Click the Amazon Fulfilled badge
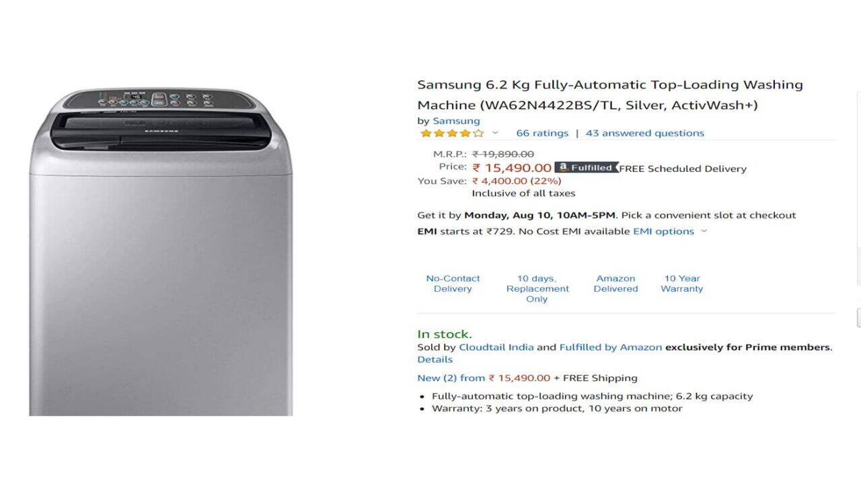Image resolution: width=861 pixels, height=484 pixels. pyautogui.click(x=586, y=167)
